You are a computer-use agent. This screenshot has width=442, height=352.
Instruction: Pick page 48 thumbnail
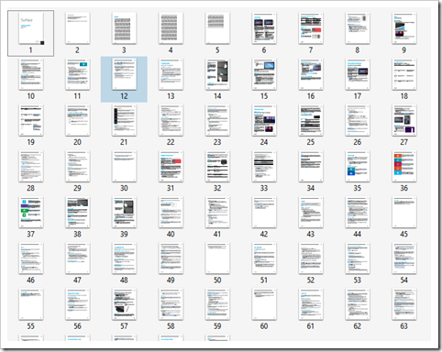124,258
